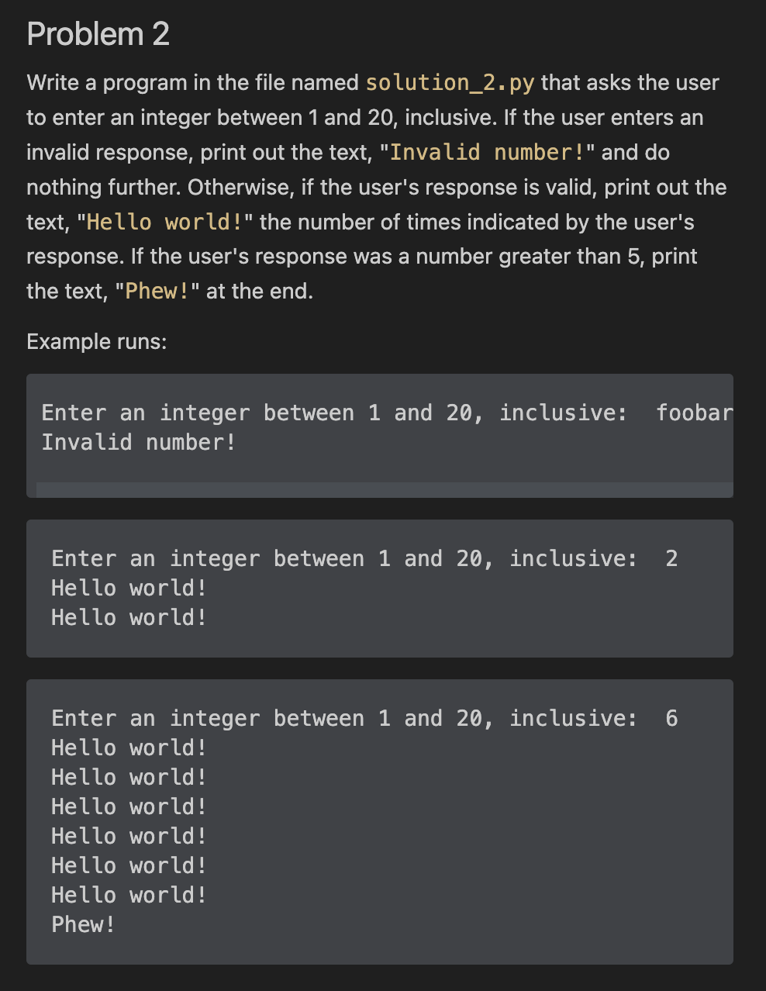Click the Example runs label
The image size is (766, 991).
(97, 341)
